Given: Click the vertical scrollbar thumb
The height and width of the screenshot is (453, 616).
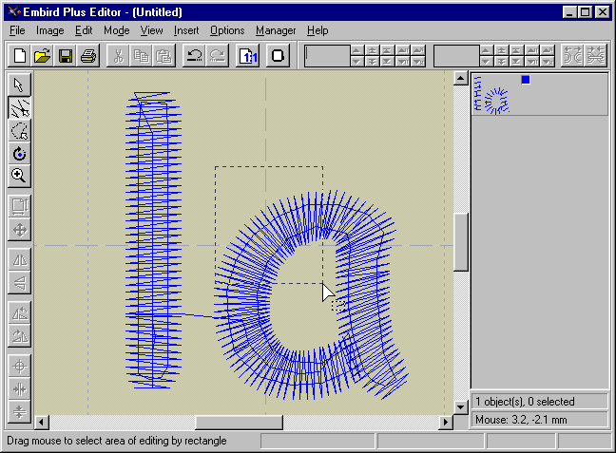Looking at the screenshot, I should [x=461, y=242].
